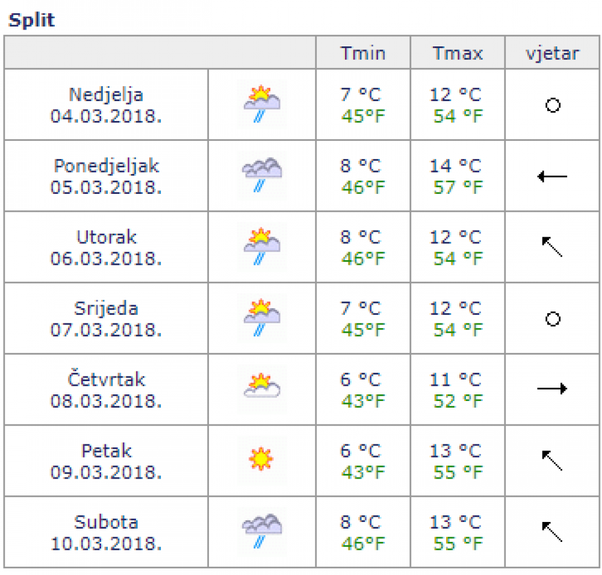Click the right wind arrow for Četvrtak
Screen dimensions: 602x575
pyautogui.click(x=552, y=388)
